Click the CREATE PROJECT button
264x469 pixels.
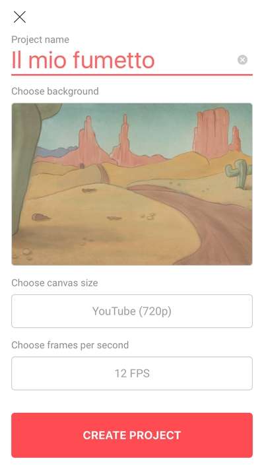coord(132,435)
